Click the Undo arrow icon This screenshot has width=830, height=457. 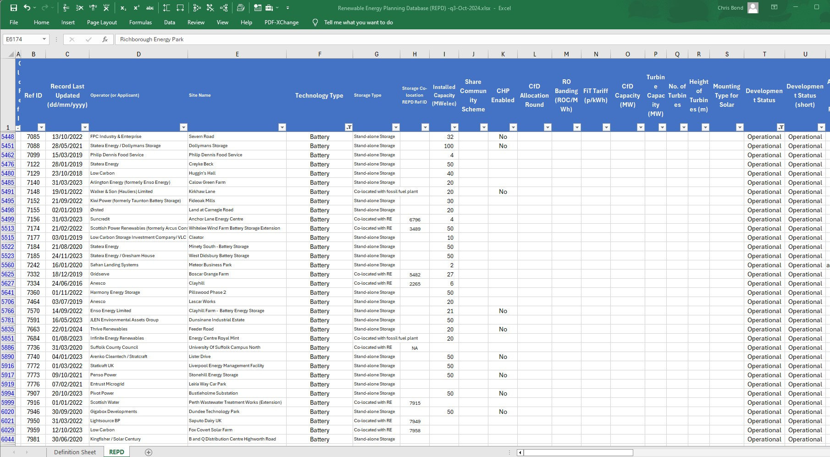click(x=27, y=8)
